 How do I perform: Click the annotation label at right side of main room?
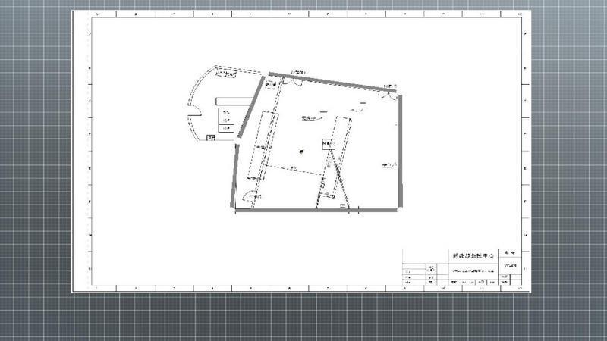point(388,163)
